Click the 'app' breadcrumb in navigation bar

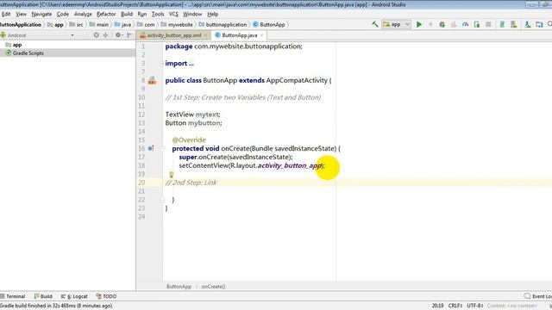click(x=55, y=25)
